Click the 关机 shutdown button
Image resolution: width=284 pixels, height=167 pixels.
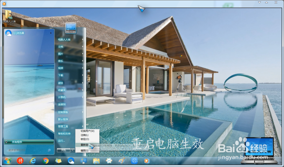click(64, 150)
